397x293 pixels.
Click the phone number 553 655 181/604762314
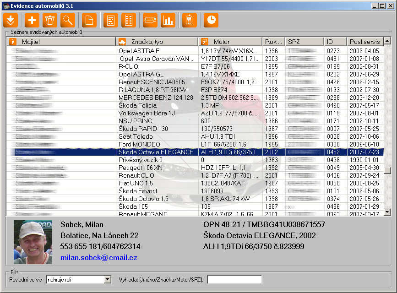point(100,246)
